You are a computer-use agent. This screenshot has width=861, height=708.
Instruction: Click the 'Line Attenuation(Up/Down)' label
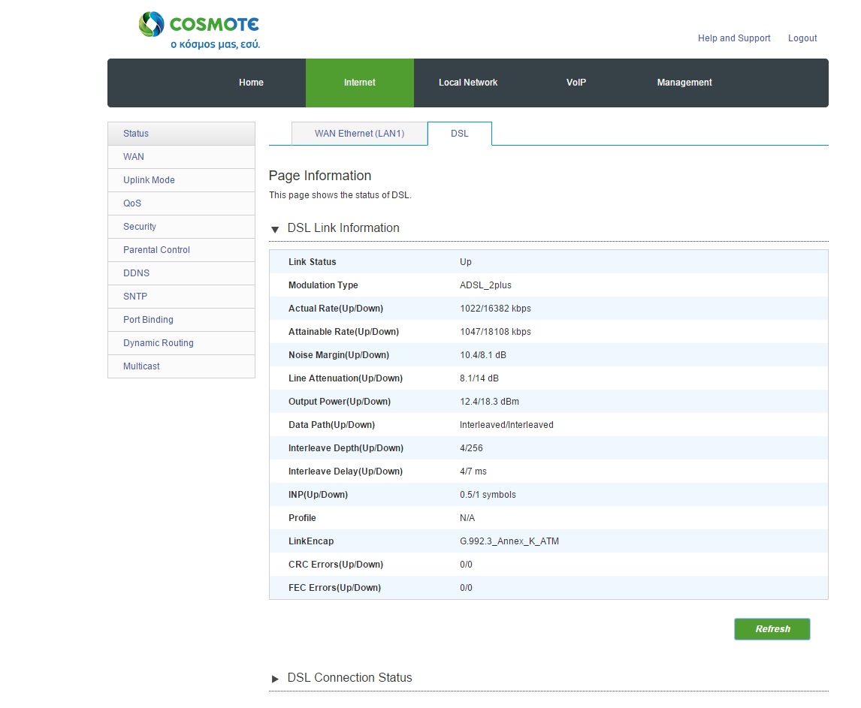pos(346,378)
